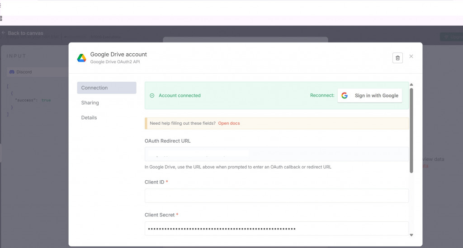Viewport: 463px width, 248px height.
Task: Focus the Client Secret field
Action: click(x=276, y=229)
